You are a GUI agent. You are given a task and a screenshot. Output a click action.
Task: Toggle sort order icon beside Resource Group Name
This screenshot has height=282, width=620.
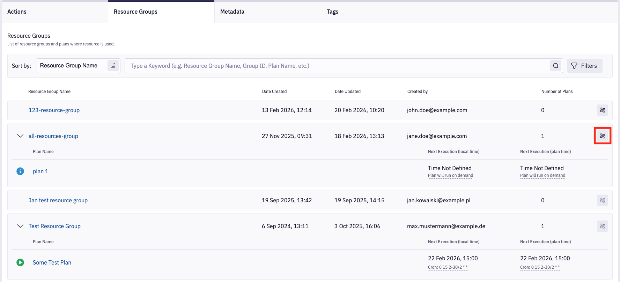(113, 66)
